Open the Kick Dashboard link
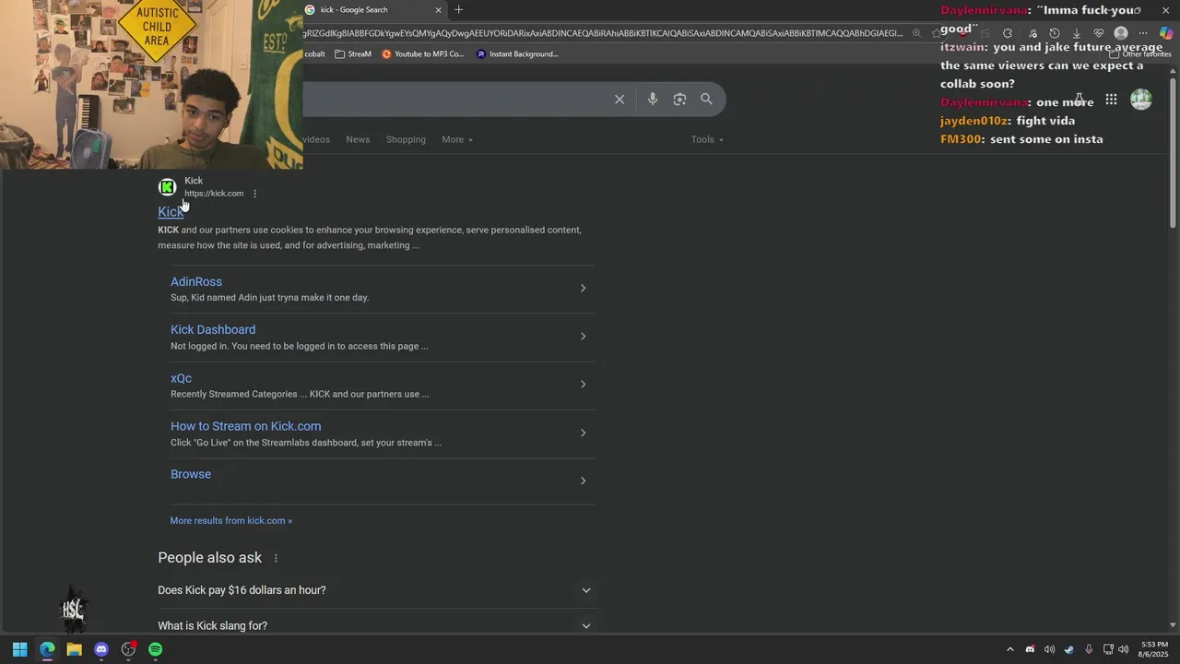The height and width of the screenshot is (664, 1180). (x=213, y=329)
